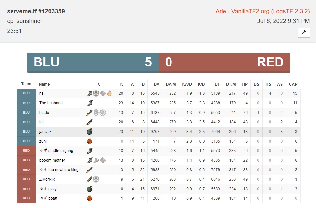The width and height of the screenshot is (316, 208).
Task: Click the Spy class icon in blade's row
Action: (x=96, y=113)
